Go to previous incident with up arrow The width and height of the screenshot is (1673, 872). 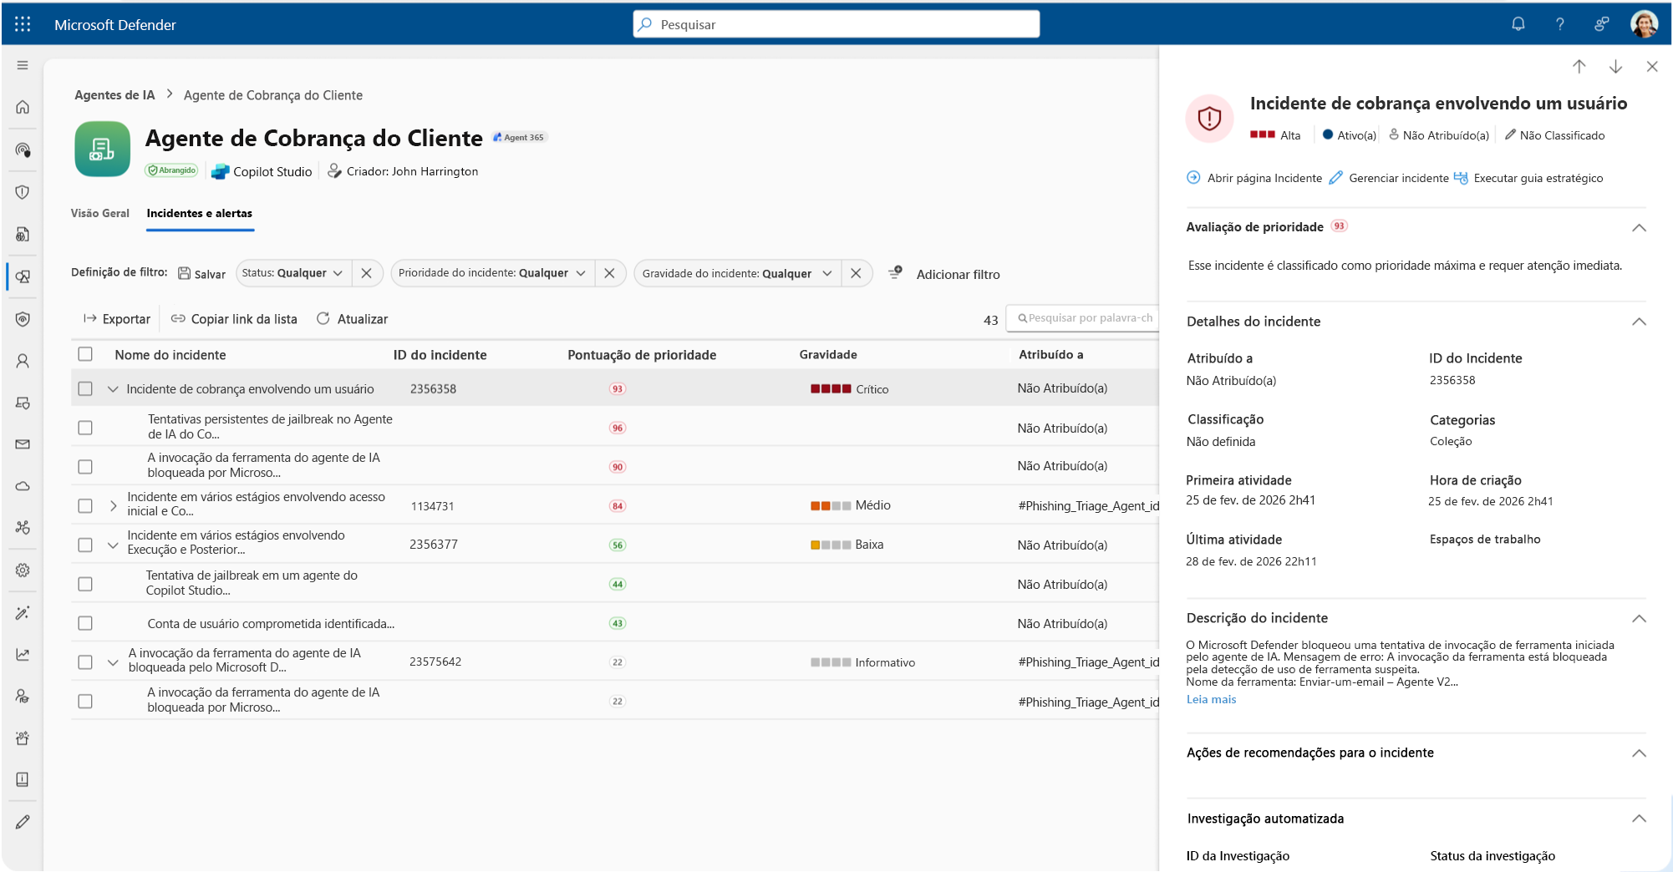coord(1579,66)
